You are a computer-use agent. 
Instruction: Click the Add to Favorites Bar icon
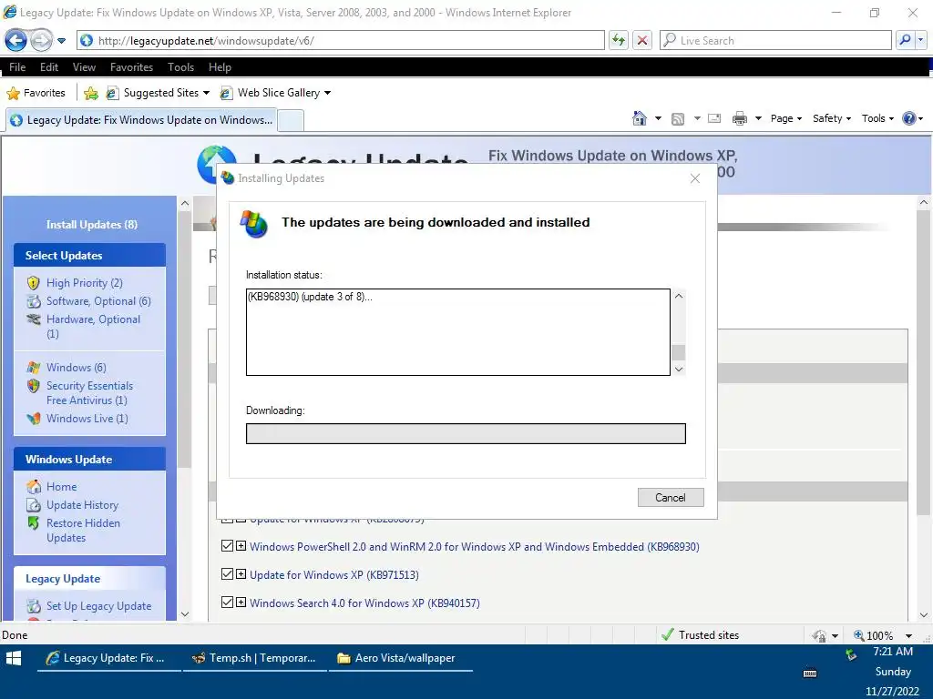91,94
